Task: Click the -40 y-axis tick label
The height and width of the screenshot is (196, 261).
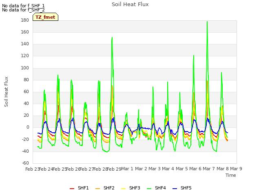Action: point(25,151)
